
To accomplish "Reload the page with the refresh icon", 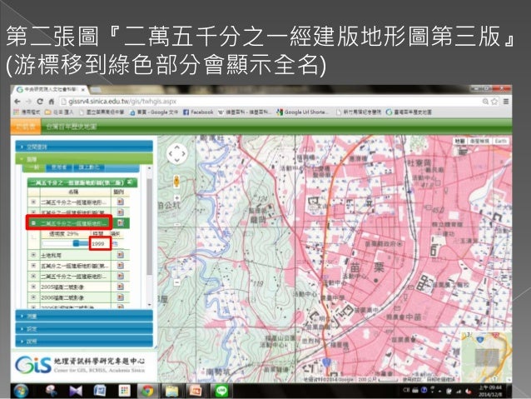I will tap(40, 102).
